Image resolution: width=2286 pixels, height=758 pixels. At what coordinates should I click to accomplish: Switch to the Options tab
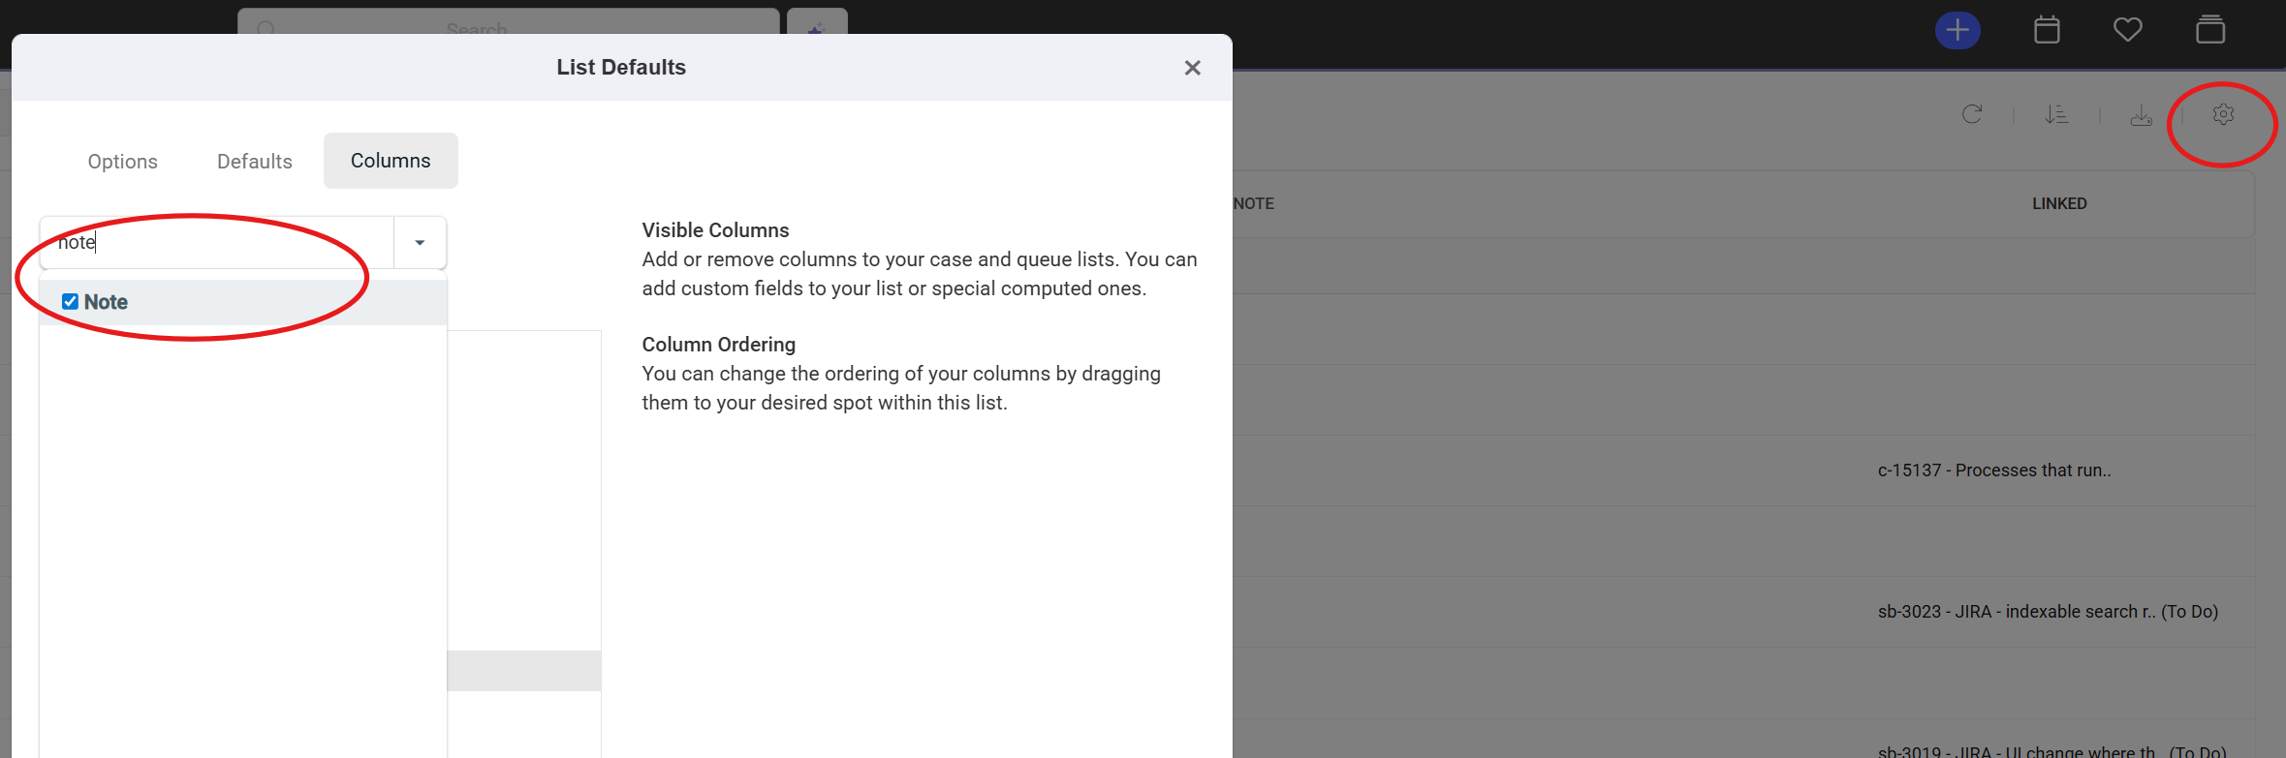pos(122,161)
